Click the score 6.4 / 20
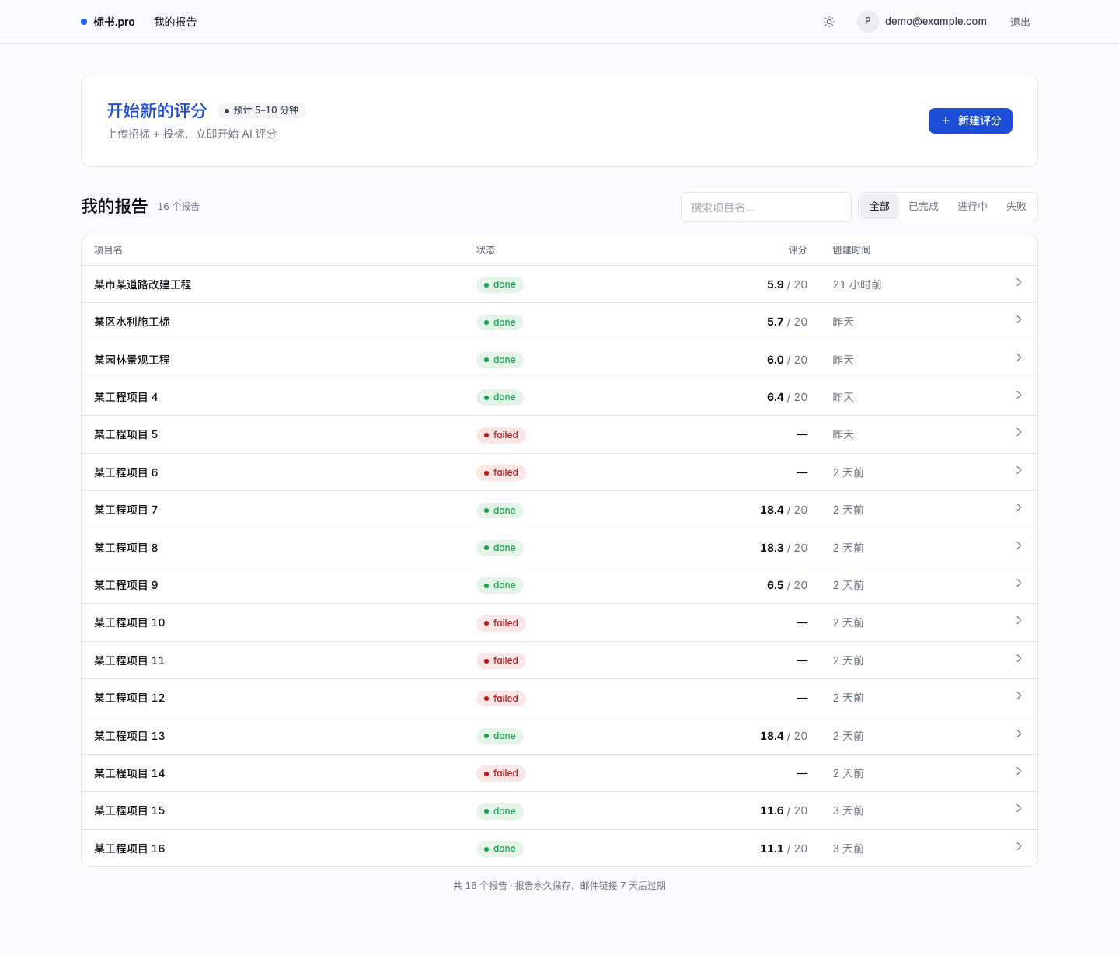This screenshot has width=1119, height=955. (787, 397)
